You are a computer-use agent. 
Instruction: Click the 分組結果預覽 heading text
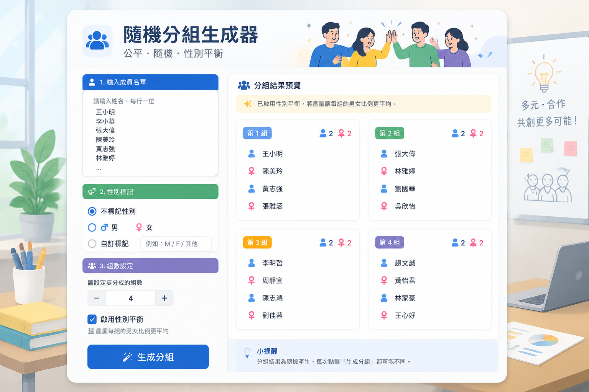point(278,85)
